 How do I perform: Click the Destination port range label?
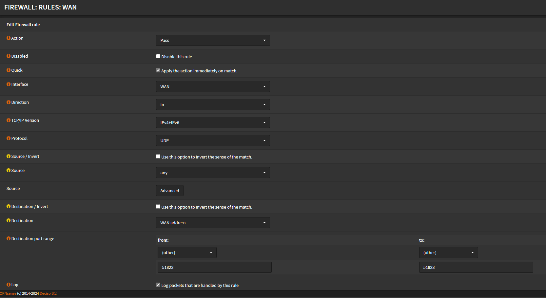(x=33, y=238)
